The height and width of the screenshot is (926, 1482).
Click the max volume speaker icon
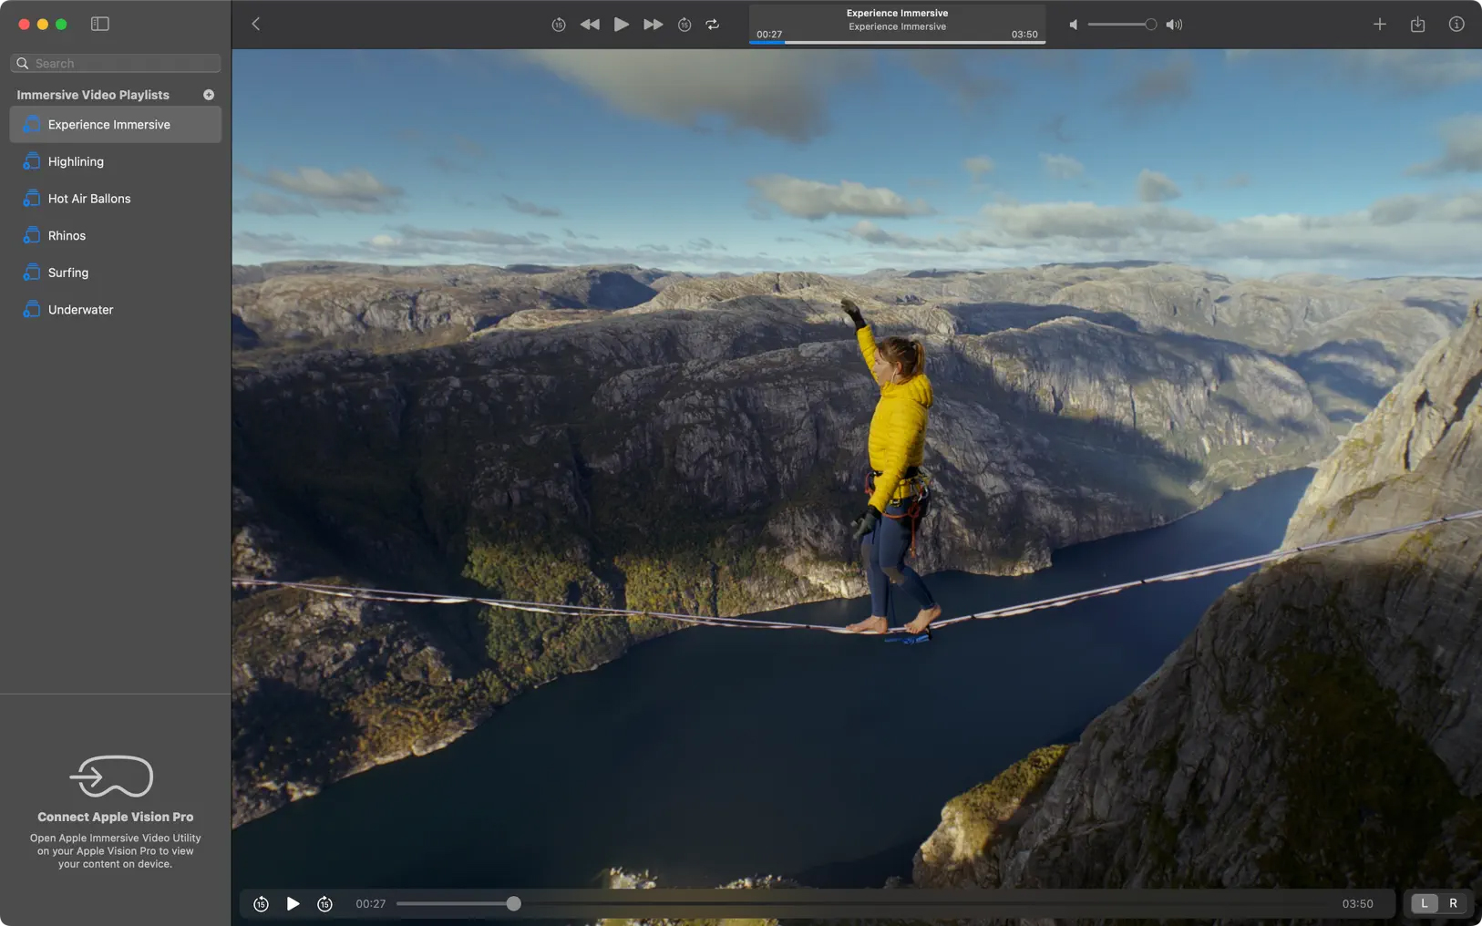1174,25
